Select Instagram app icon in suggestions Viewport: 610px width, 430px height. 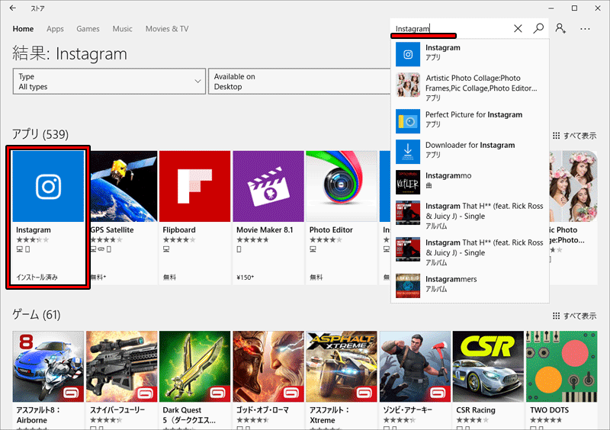coord(408,54)
